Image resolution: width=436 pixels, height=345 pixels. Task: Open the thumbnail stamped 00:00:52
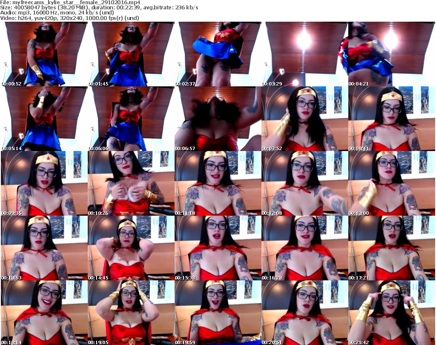44,54
